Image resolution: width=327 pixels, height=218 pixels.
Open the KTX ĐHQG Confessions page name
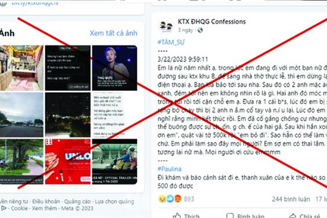[211, 21]
